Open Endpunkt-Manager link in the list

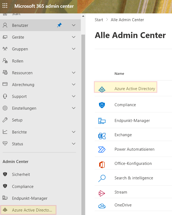(132, 121)
